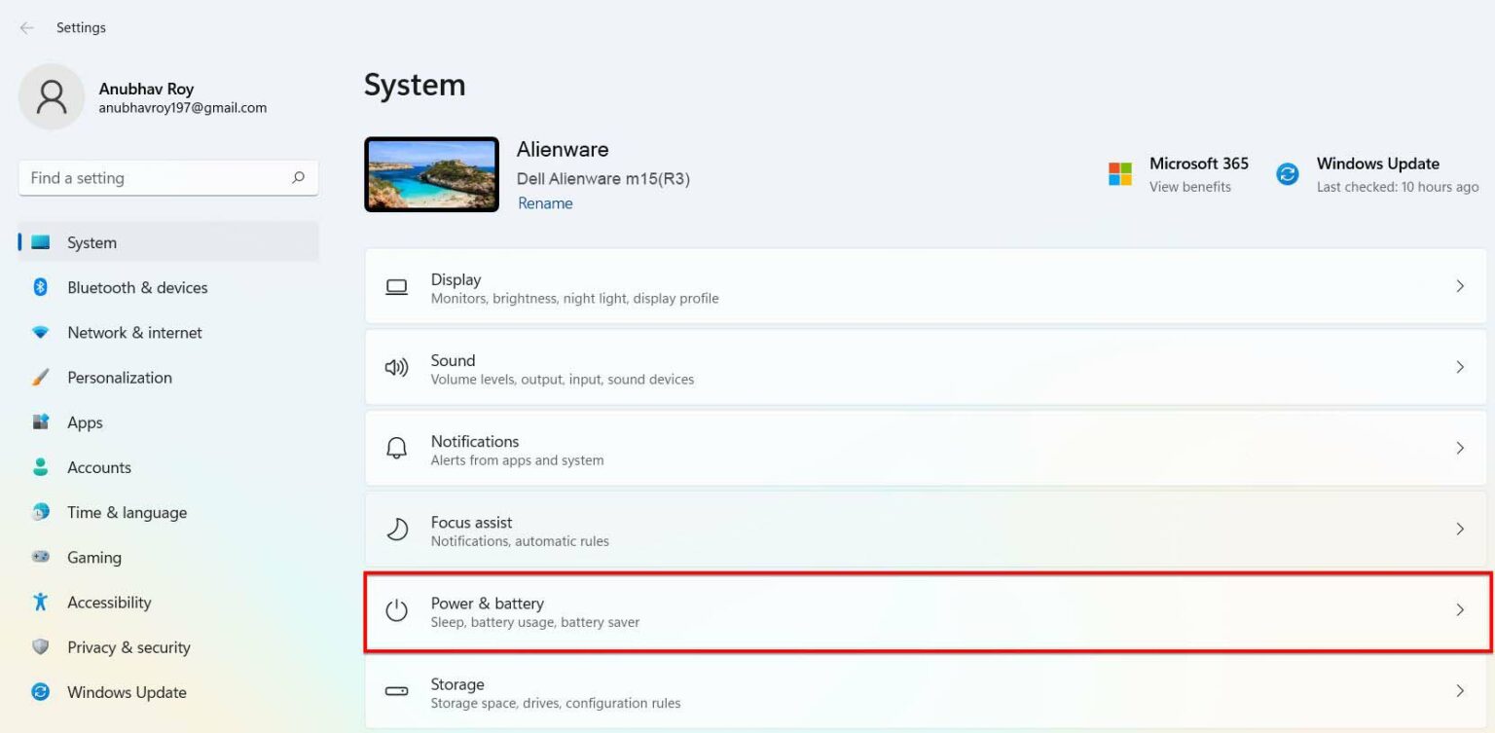Select the System icon in the sidebar
The width and height of the screenshot is (1495, 733).
click(x=40, y=242)
